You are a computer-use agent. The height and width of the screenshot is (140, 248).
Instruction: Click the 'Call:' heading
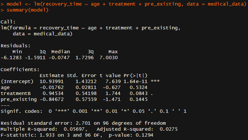8,22
